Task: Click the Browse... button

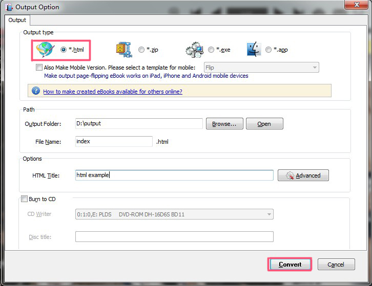Action: [224, 124]
